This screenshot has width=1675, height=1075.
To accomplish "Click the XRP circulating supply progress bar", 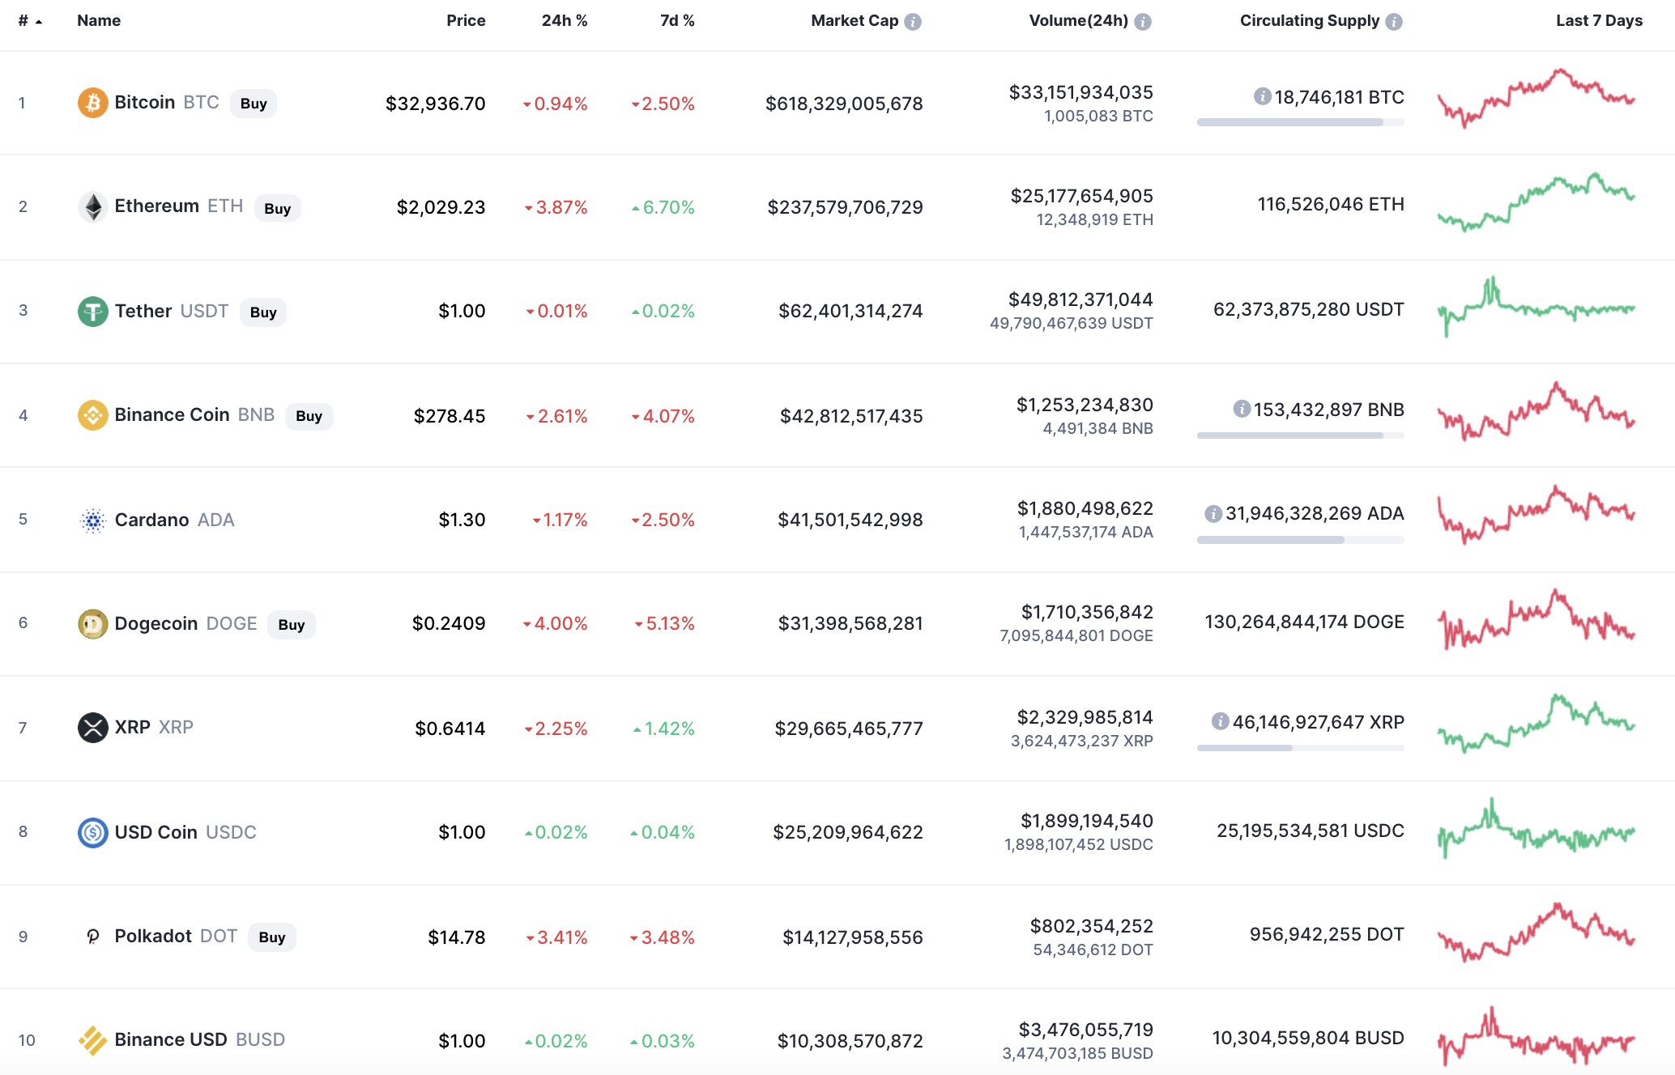I will point(1300,748).
